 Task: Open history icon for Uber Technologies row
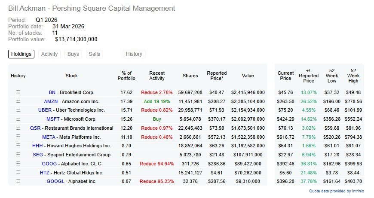tap(18, 110)
